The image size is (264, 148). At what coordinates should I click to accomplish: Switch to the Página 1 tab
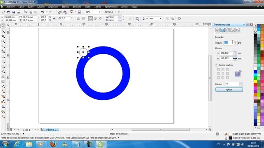[51, 130]
